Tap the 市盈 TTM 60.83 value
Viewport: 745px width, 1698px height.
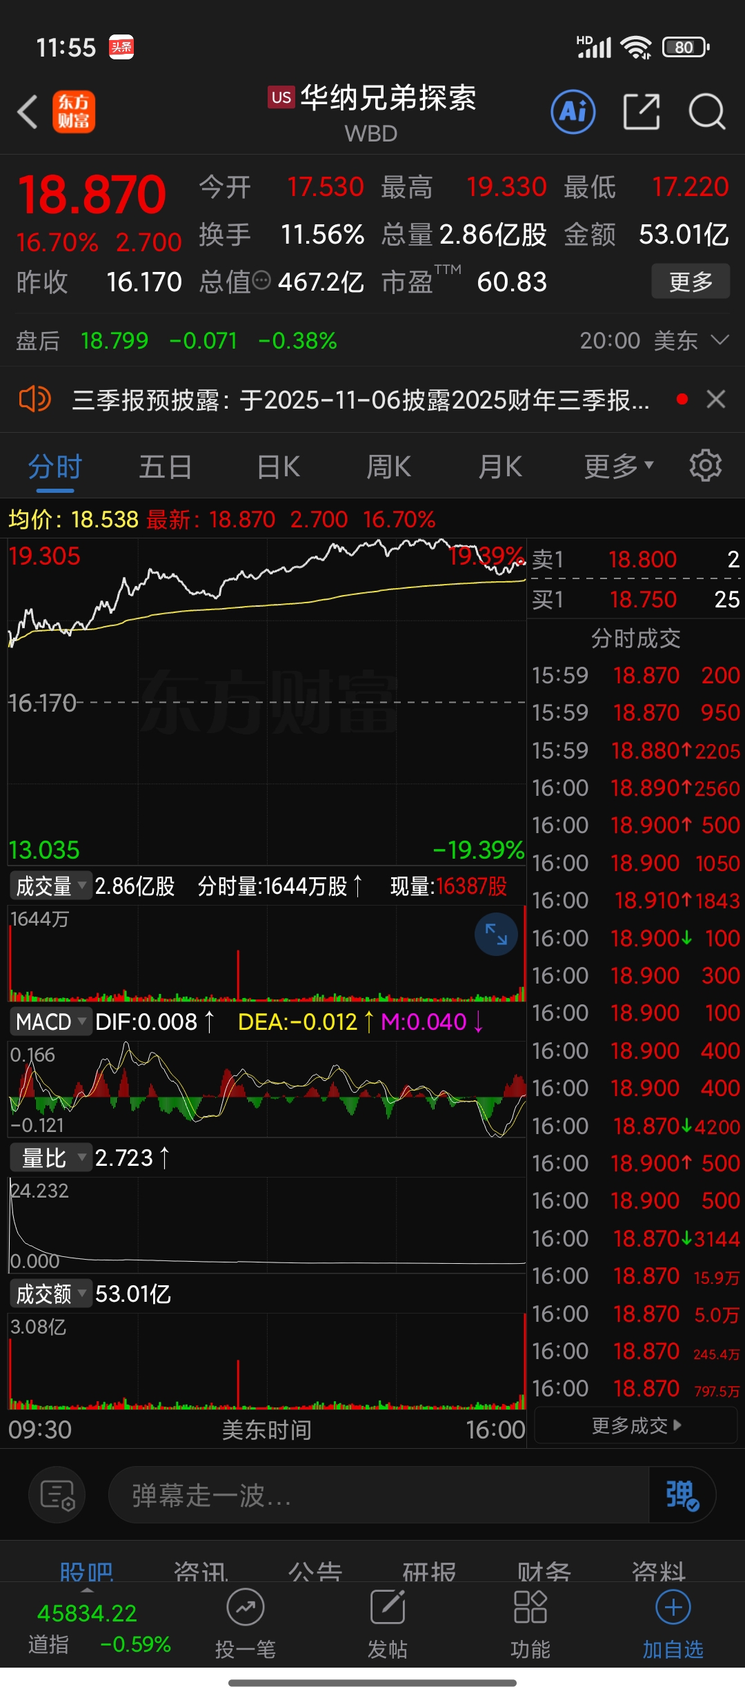pyautogui.click(x=512, y=282)
